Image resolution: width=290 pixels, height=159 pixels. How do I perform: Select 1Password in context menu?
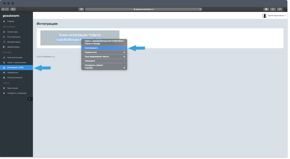104,61
